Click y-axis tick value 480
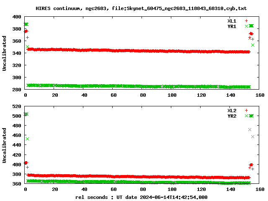Screen dimensions: 268x201 pos(17,126)
